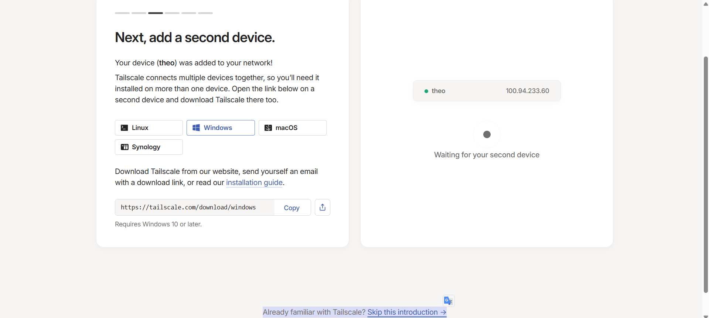The width and height of the screenshot is (709, 318).
Task: Click the green online status dot for theo
Action: [x=426, y=91]
